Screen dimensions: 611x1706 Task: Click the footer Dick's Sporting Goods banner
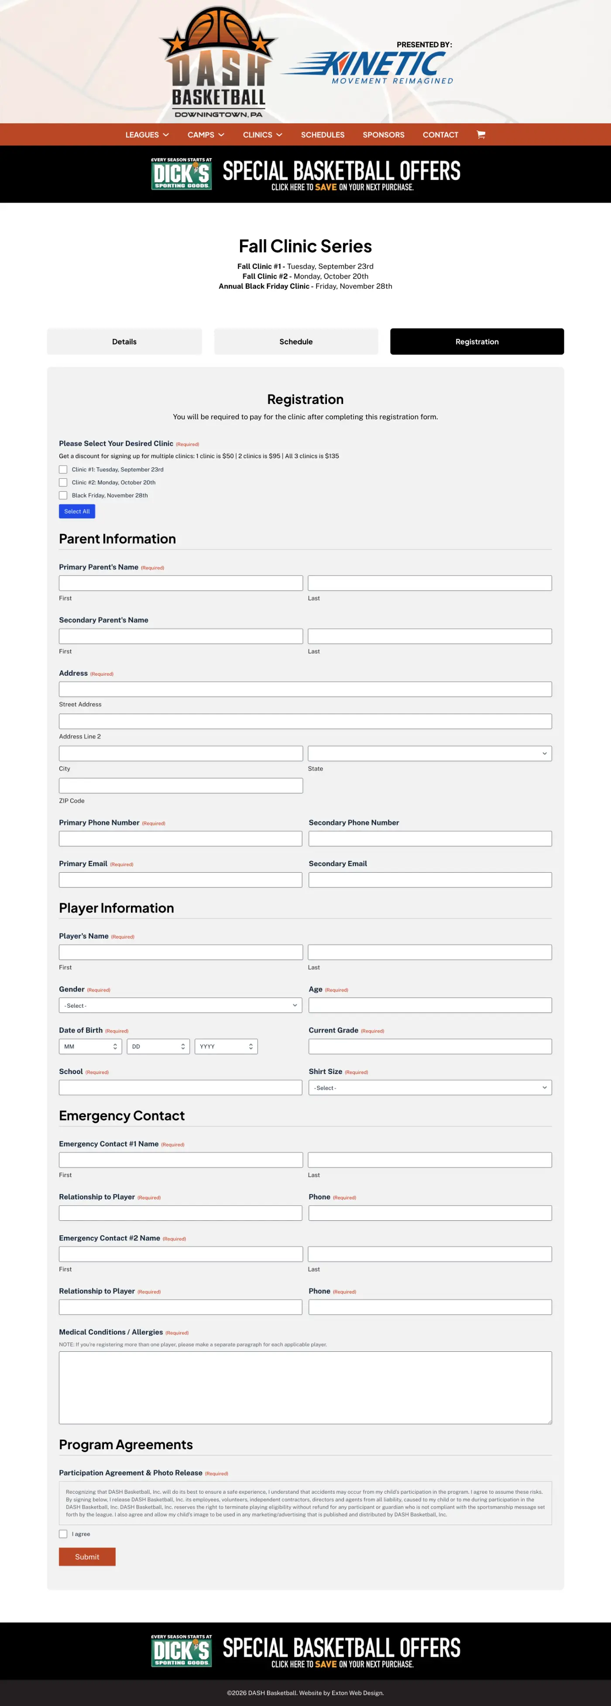click(305, 1651)
